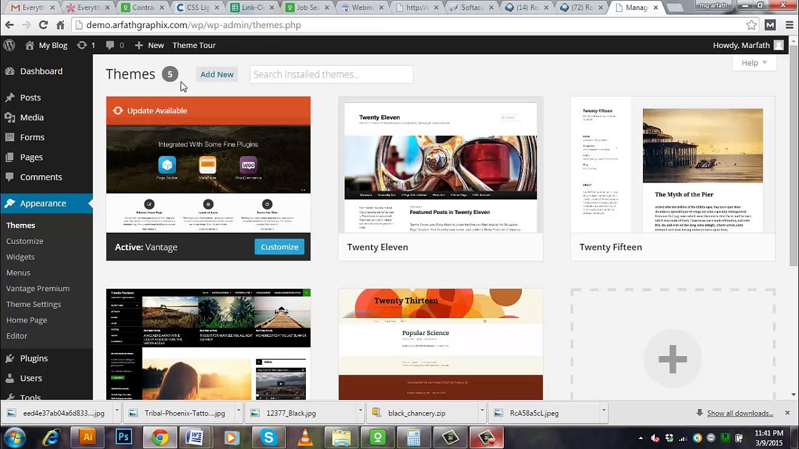This screenshot has width=799, height=449.
Task: Select the Appearance menu
Action: (x=46, y=203)
